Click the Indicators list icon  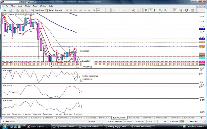[181, 10]
